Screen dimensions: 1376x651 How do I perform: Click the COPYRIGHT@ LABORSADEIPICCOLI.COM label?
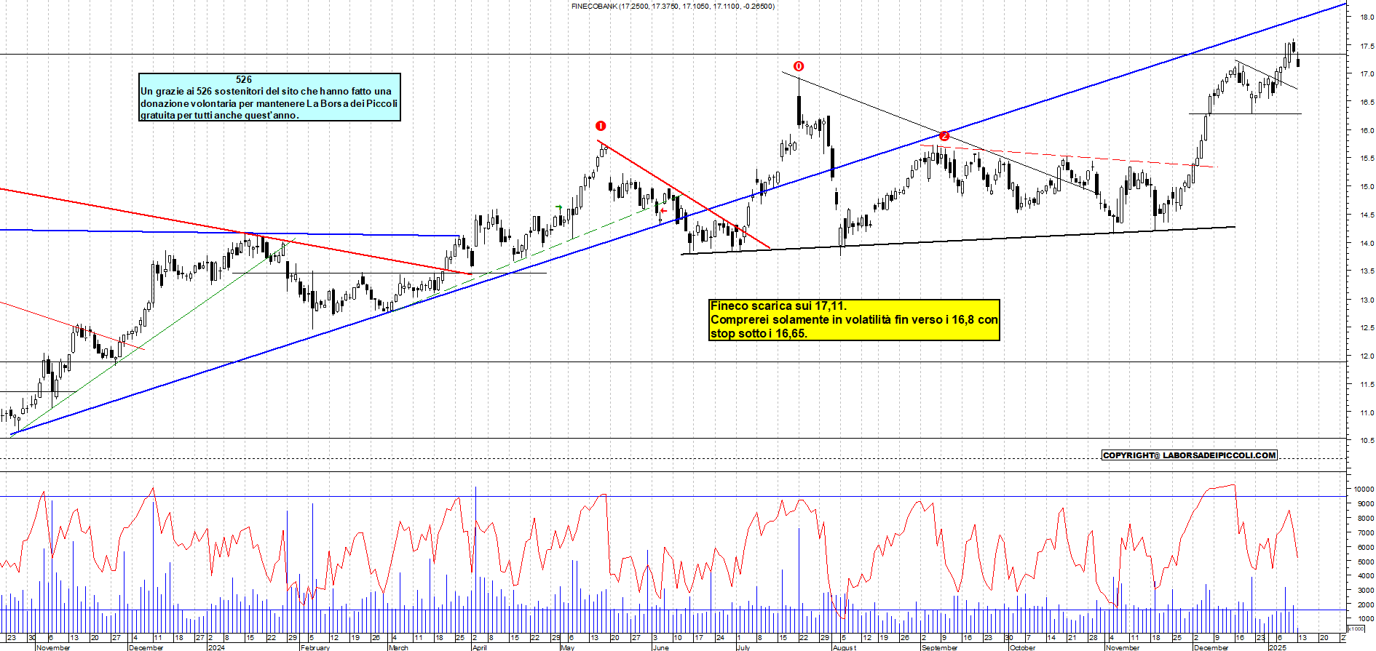pyautogui.click(x=1190, y=455)
